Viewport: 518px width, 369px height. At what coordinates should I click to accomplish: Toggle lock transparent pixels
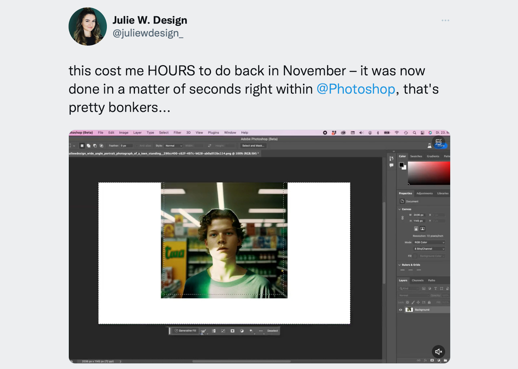coord(408,302)
